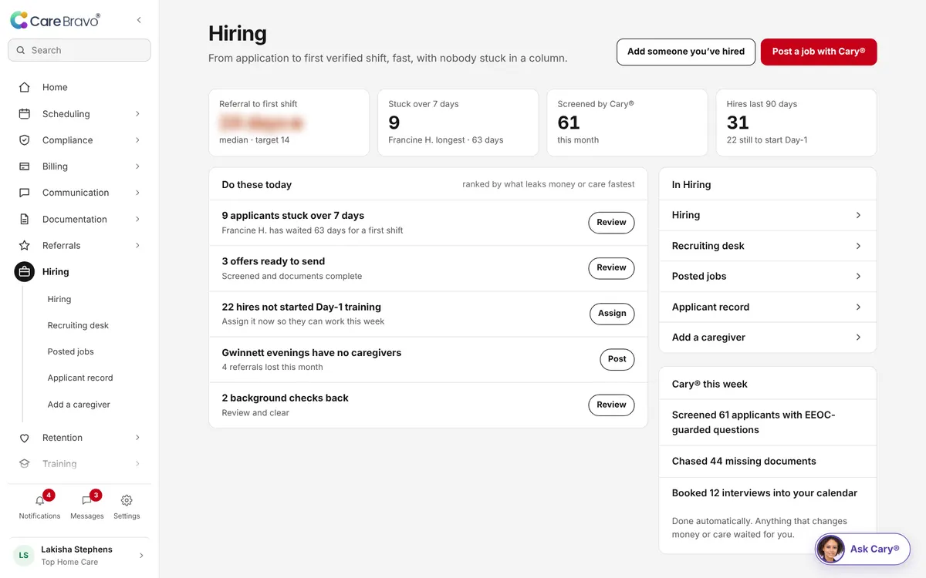Open Recruiting desk in the sidebar submenu

click(79, 325)
